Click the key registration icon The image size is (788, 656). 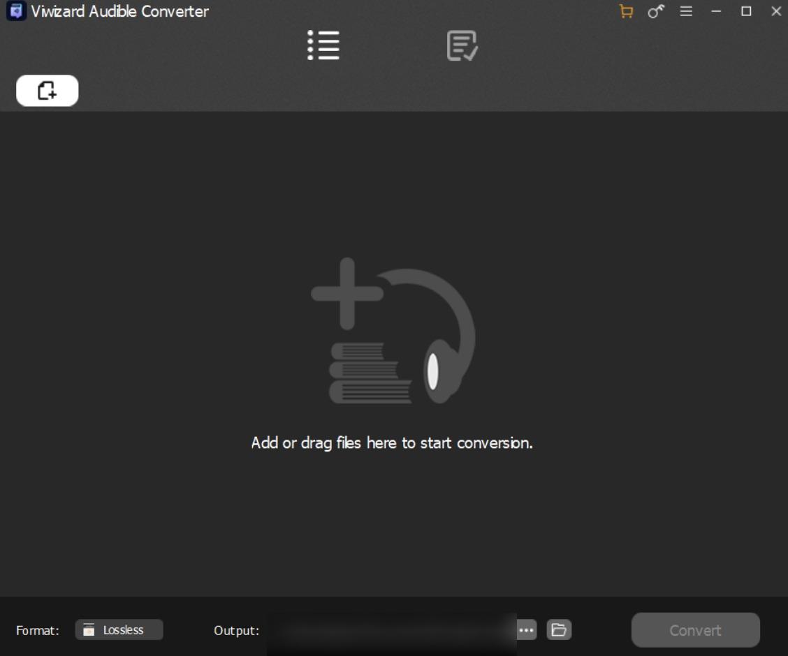point(656,11)
